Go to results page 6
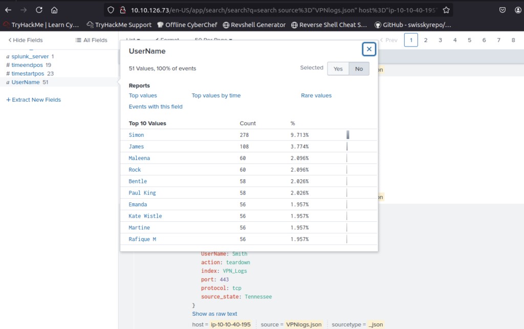The height and width of the screenshot is (329, 524). (484, 40)
